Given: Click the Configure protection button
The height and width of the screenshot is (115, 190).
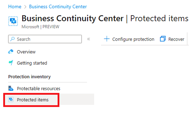Looking at the screenshot, I should tap(129, 39).
